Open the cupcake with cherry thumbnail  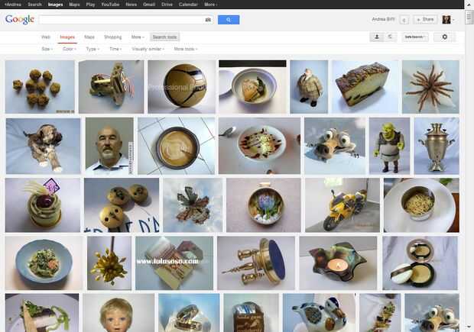43,205
